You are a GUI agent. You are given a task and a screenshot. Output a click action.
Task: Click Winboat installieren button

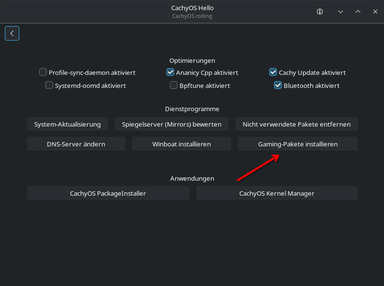point(181,144)
